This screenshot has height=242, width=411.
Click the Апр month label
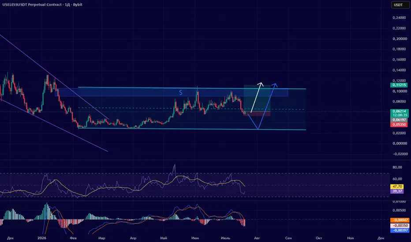click(133, 238)
